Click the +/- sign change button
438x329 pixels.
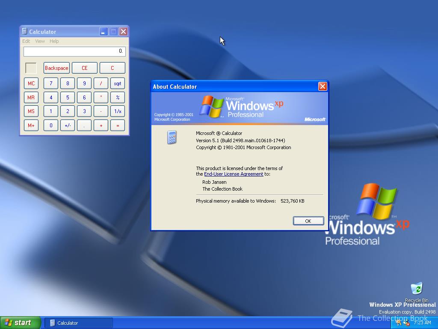tap(68, 126)
